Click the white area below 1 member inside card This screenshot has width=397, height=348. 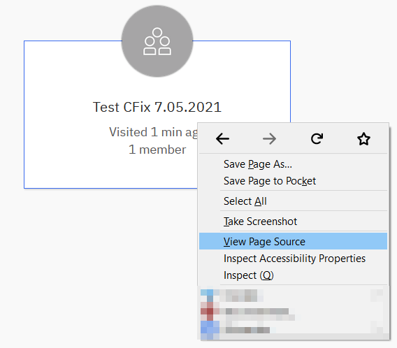[110, 172]
